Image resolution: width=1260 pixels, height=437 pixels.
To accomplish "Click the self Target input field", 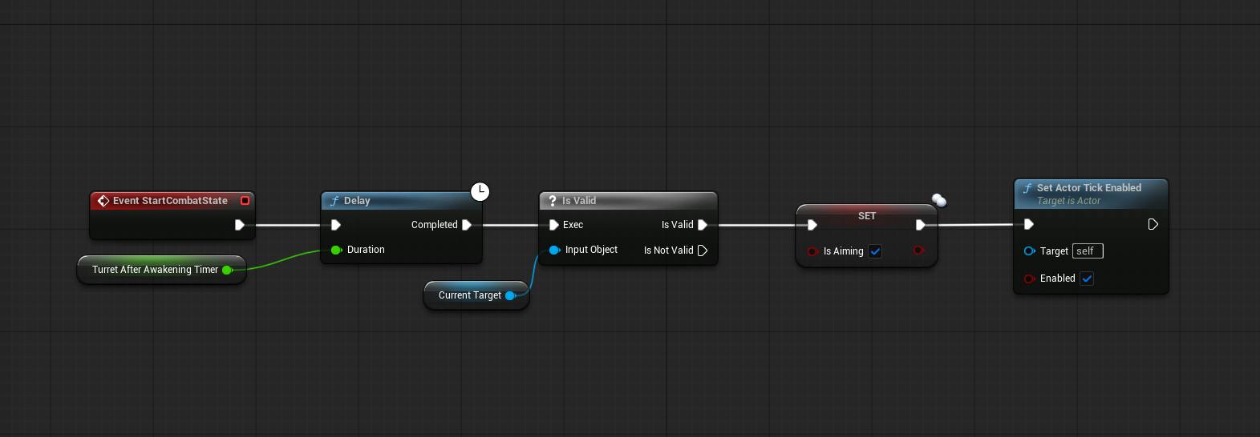I will tap(1088, 251).
